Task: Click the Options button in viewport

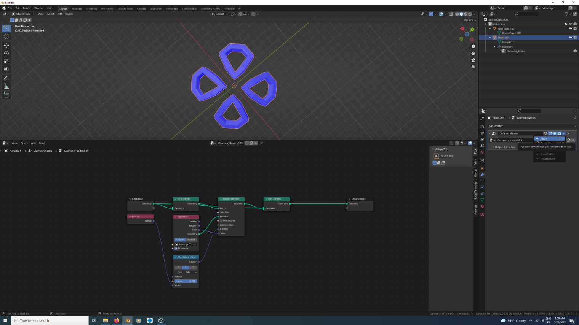Action: pyautogui.click(x=470, y=20)
